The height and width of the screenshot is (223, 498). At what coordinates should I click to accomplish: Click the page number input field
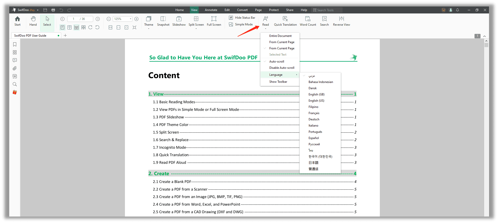[80, 19]
